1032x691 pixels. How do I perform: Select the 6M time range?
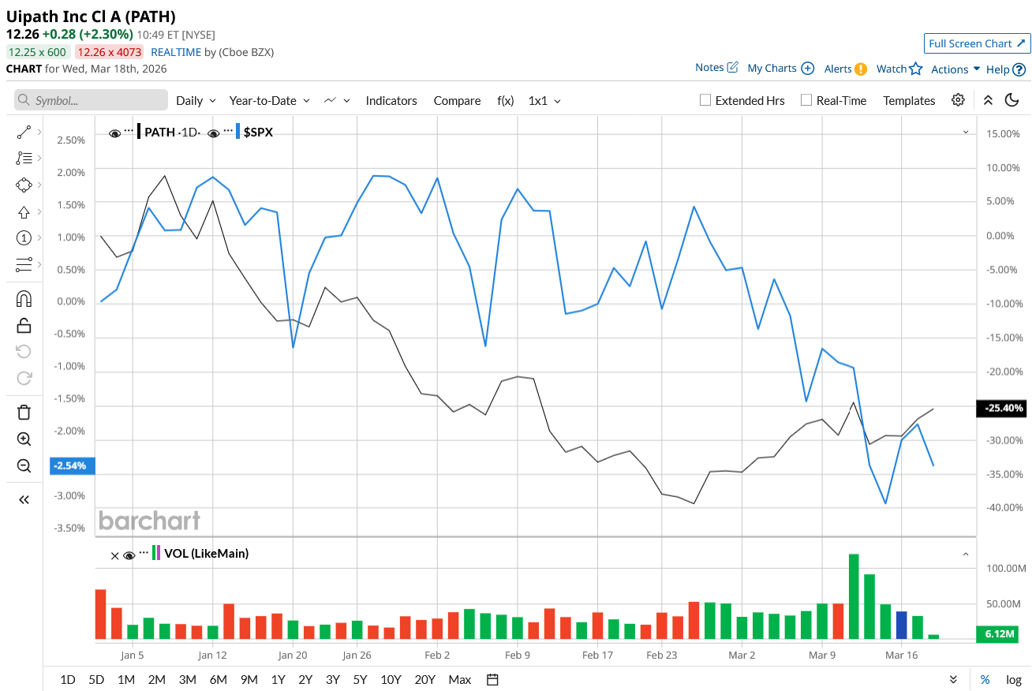click(219, 679)
